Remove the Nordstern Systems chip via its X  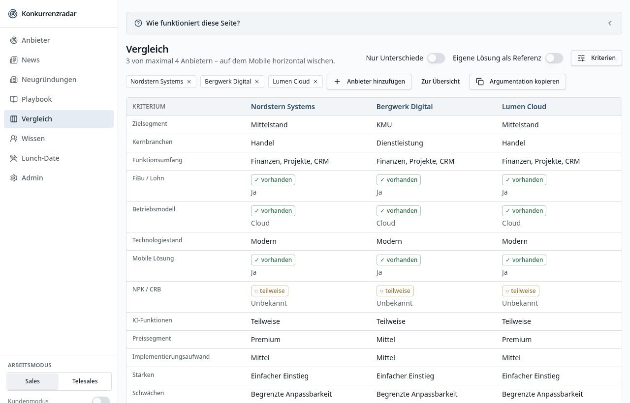(189, 82)
